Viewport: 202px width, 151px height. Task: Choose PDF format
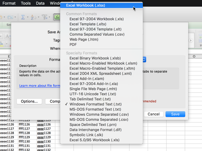coord(102,45)
